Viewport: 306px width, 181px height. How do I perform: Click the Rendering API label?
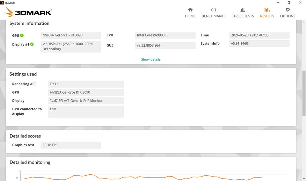pos(24,84)
